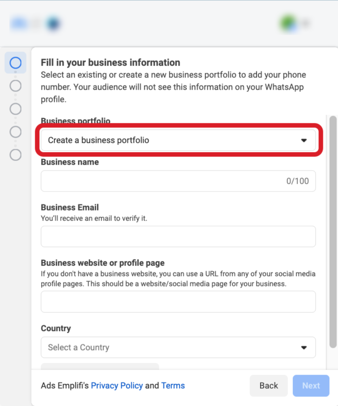
Task: Select the fourth step circle indicator
Action: pos(15,132)
